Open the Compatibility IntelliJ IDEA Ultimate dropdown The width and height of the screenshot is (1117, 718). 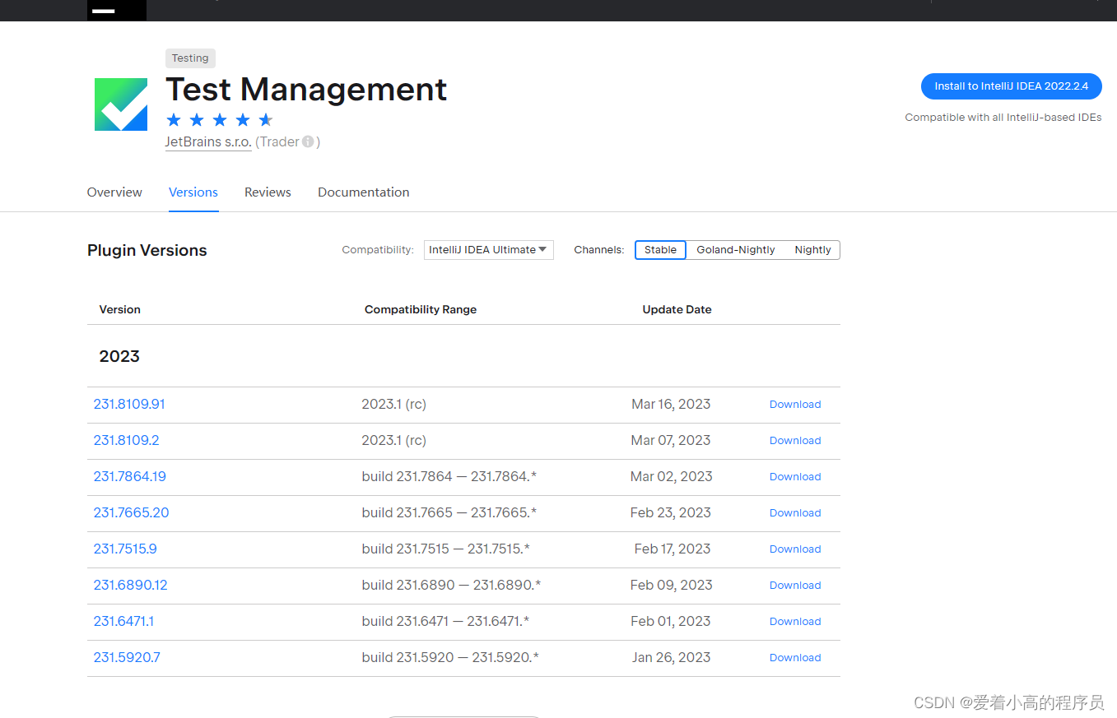click(489, 250)
